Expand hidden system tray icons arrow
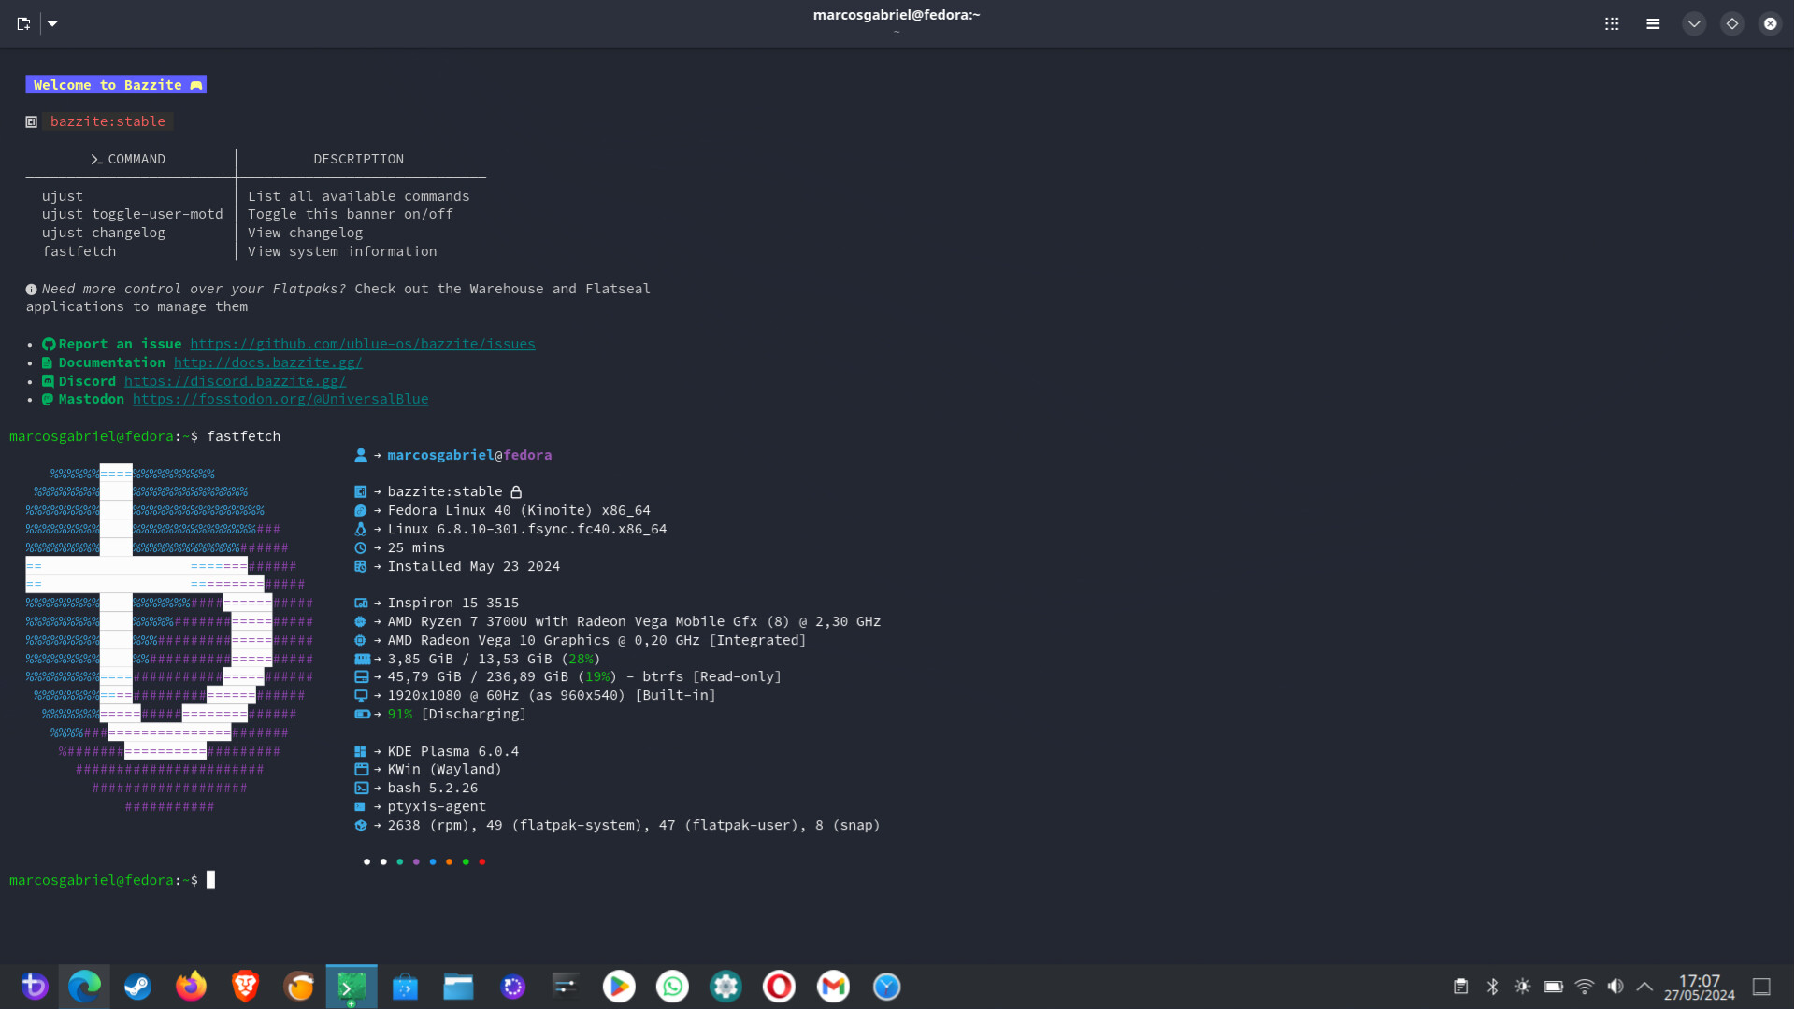The width and height of the screenshot is (1795, 1009). 1644,987
